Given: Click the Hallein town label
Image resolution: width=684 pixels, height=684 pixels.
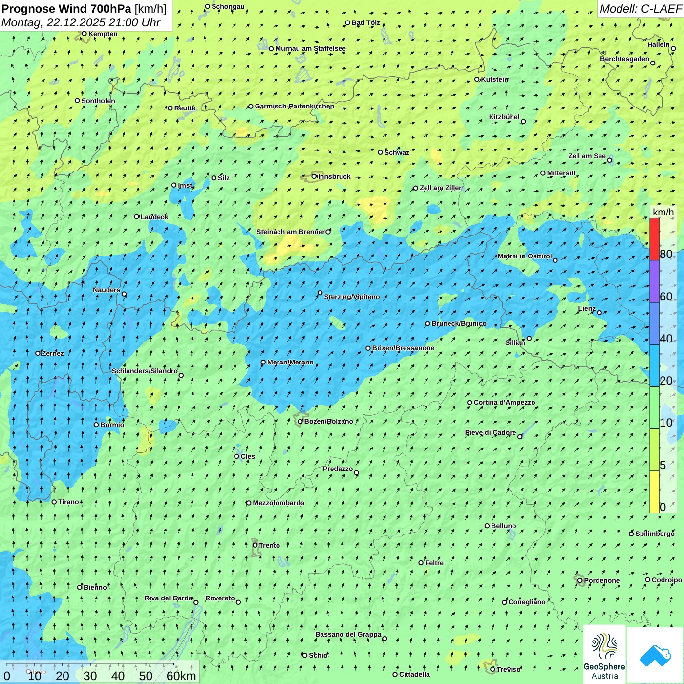Looking at the screenshot, I should 658,44.
